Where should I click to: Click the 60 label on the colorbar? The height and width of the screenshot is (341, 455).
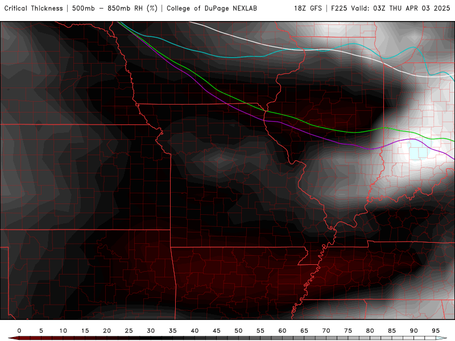(x=282, y=331)
